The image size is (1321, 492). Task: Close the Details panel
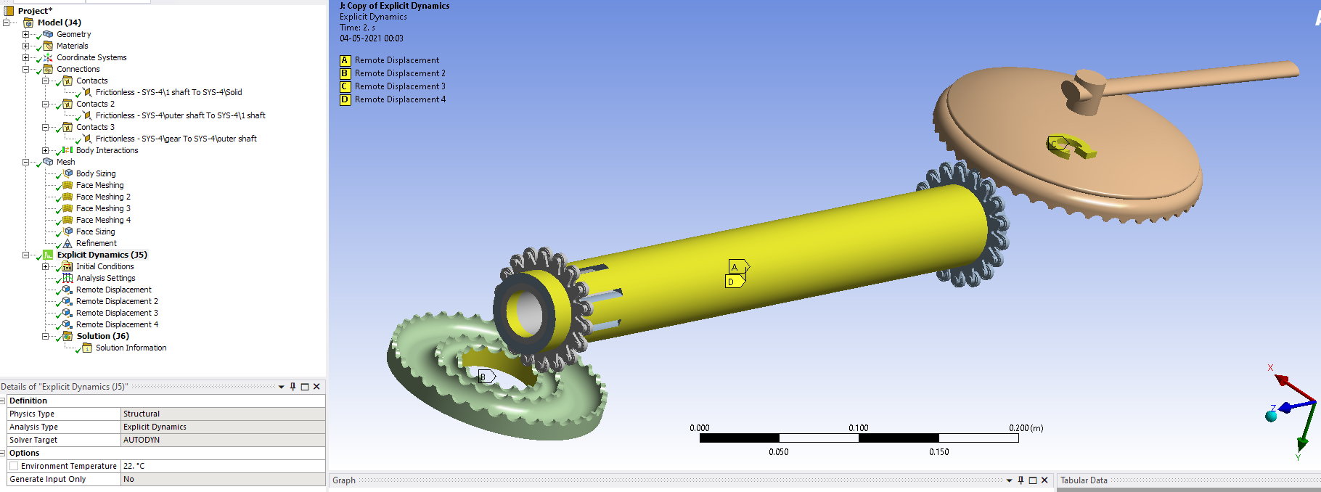pos(316,387)
